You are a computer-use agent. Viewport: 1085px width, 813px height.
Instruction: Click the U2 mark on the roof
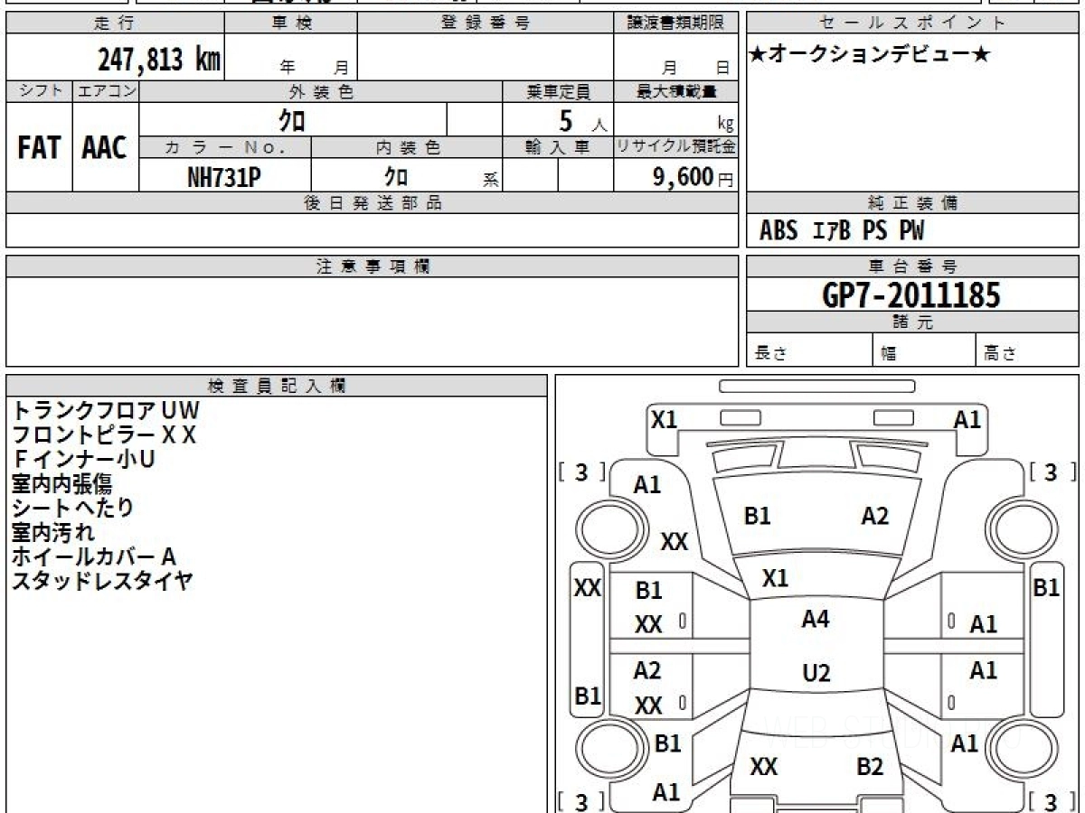[x=816, y=673]
